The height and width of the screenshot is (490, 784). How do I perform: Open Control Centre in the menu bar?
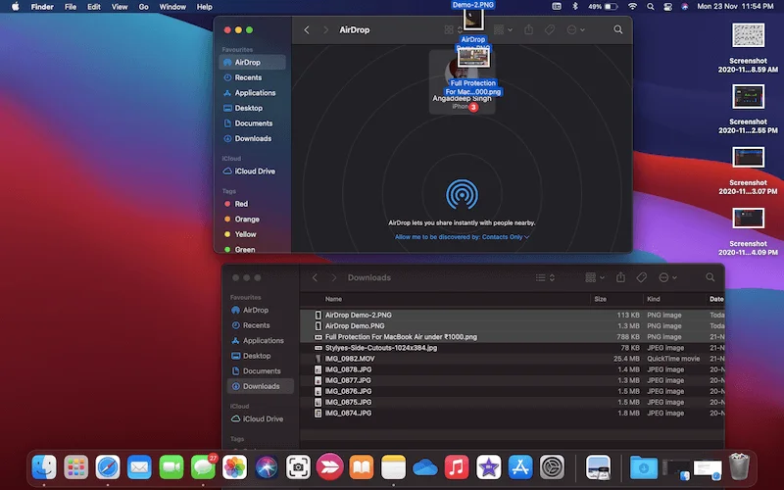(667, 7)
